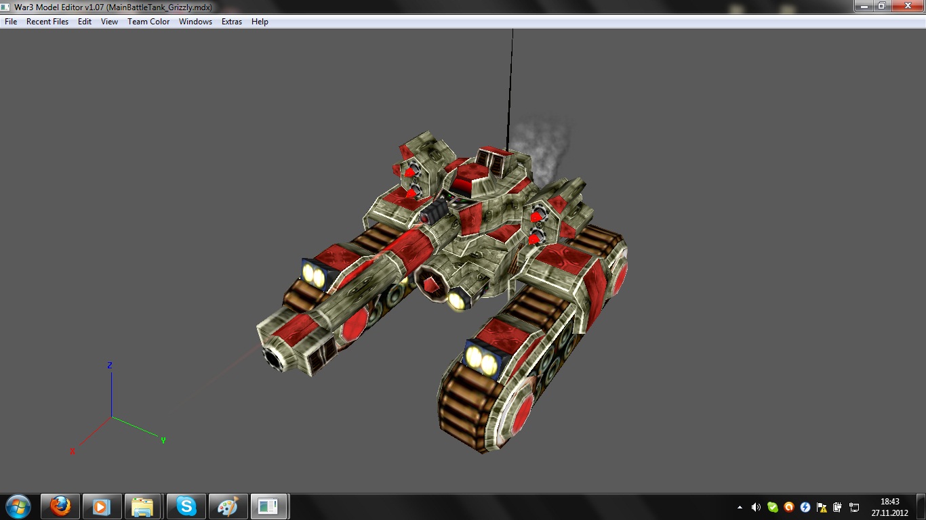The width and height of the screenshot is (926, 520).
Task: Open the volume control in the tray
Action: point(756,507)
